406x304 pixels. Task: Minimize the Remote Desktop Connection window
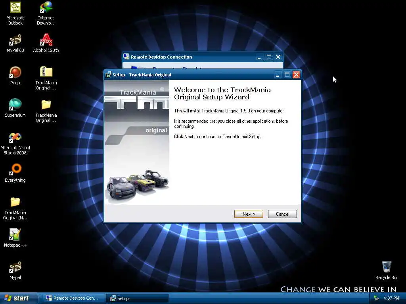pos(259,57)
